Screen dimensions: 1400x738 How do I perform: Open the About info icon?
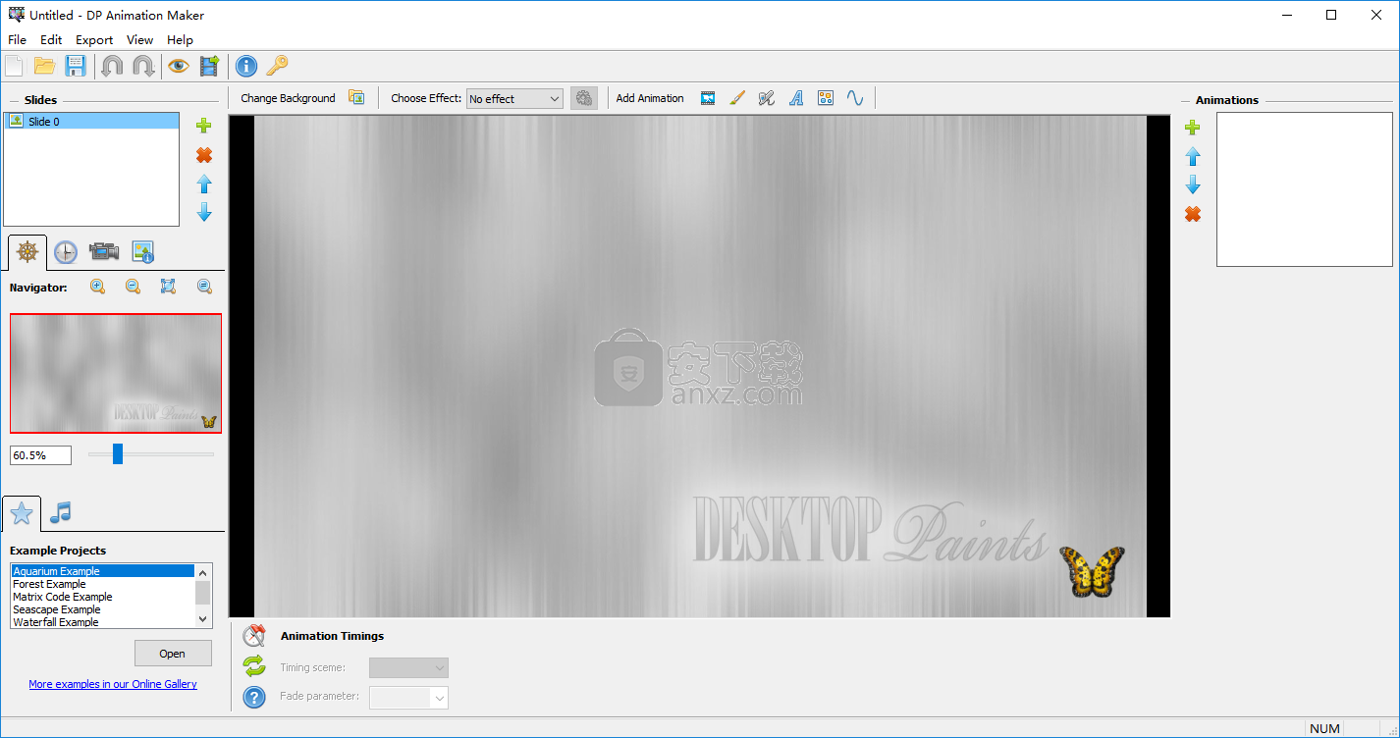tap(246, 66)
